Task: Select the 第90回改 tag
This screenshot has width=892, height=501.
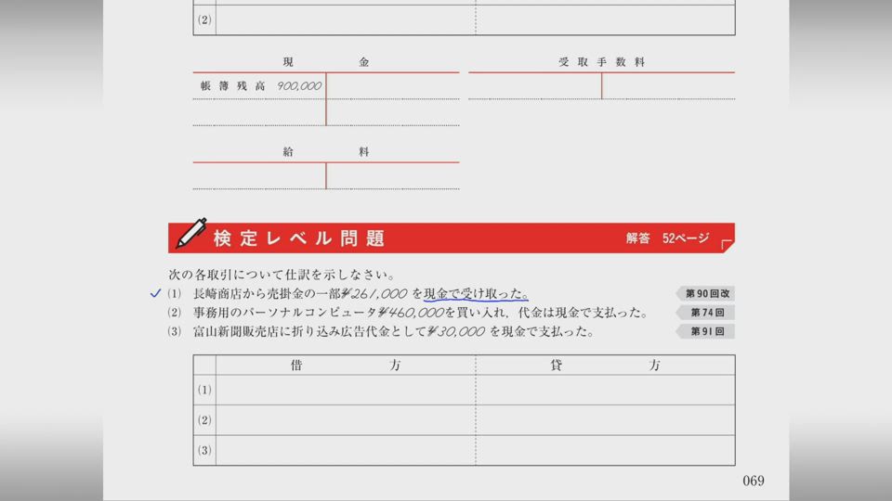Action: point(707,293)
